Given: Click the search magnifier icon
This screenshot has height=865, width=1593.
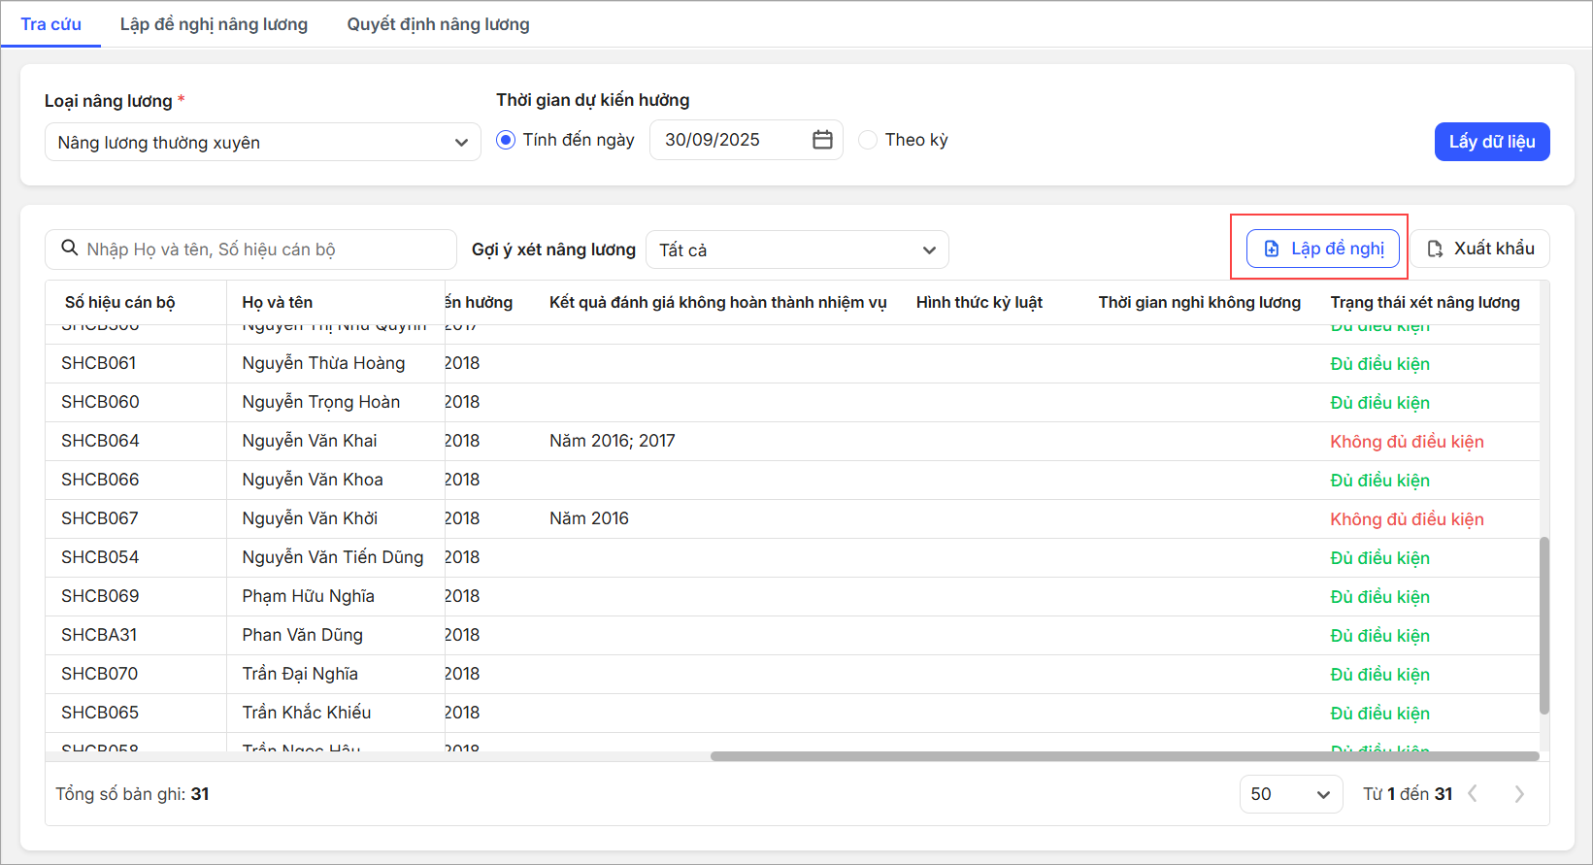Looking at the screenshot, I should [70, 249].
